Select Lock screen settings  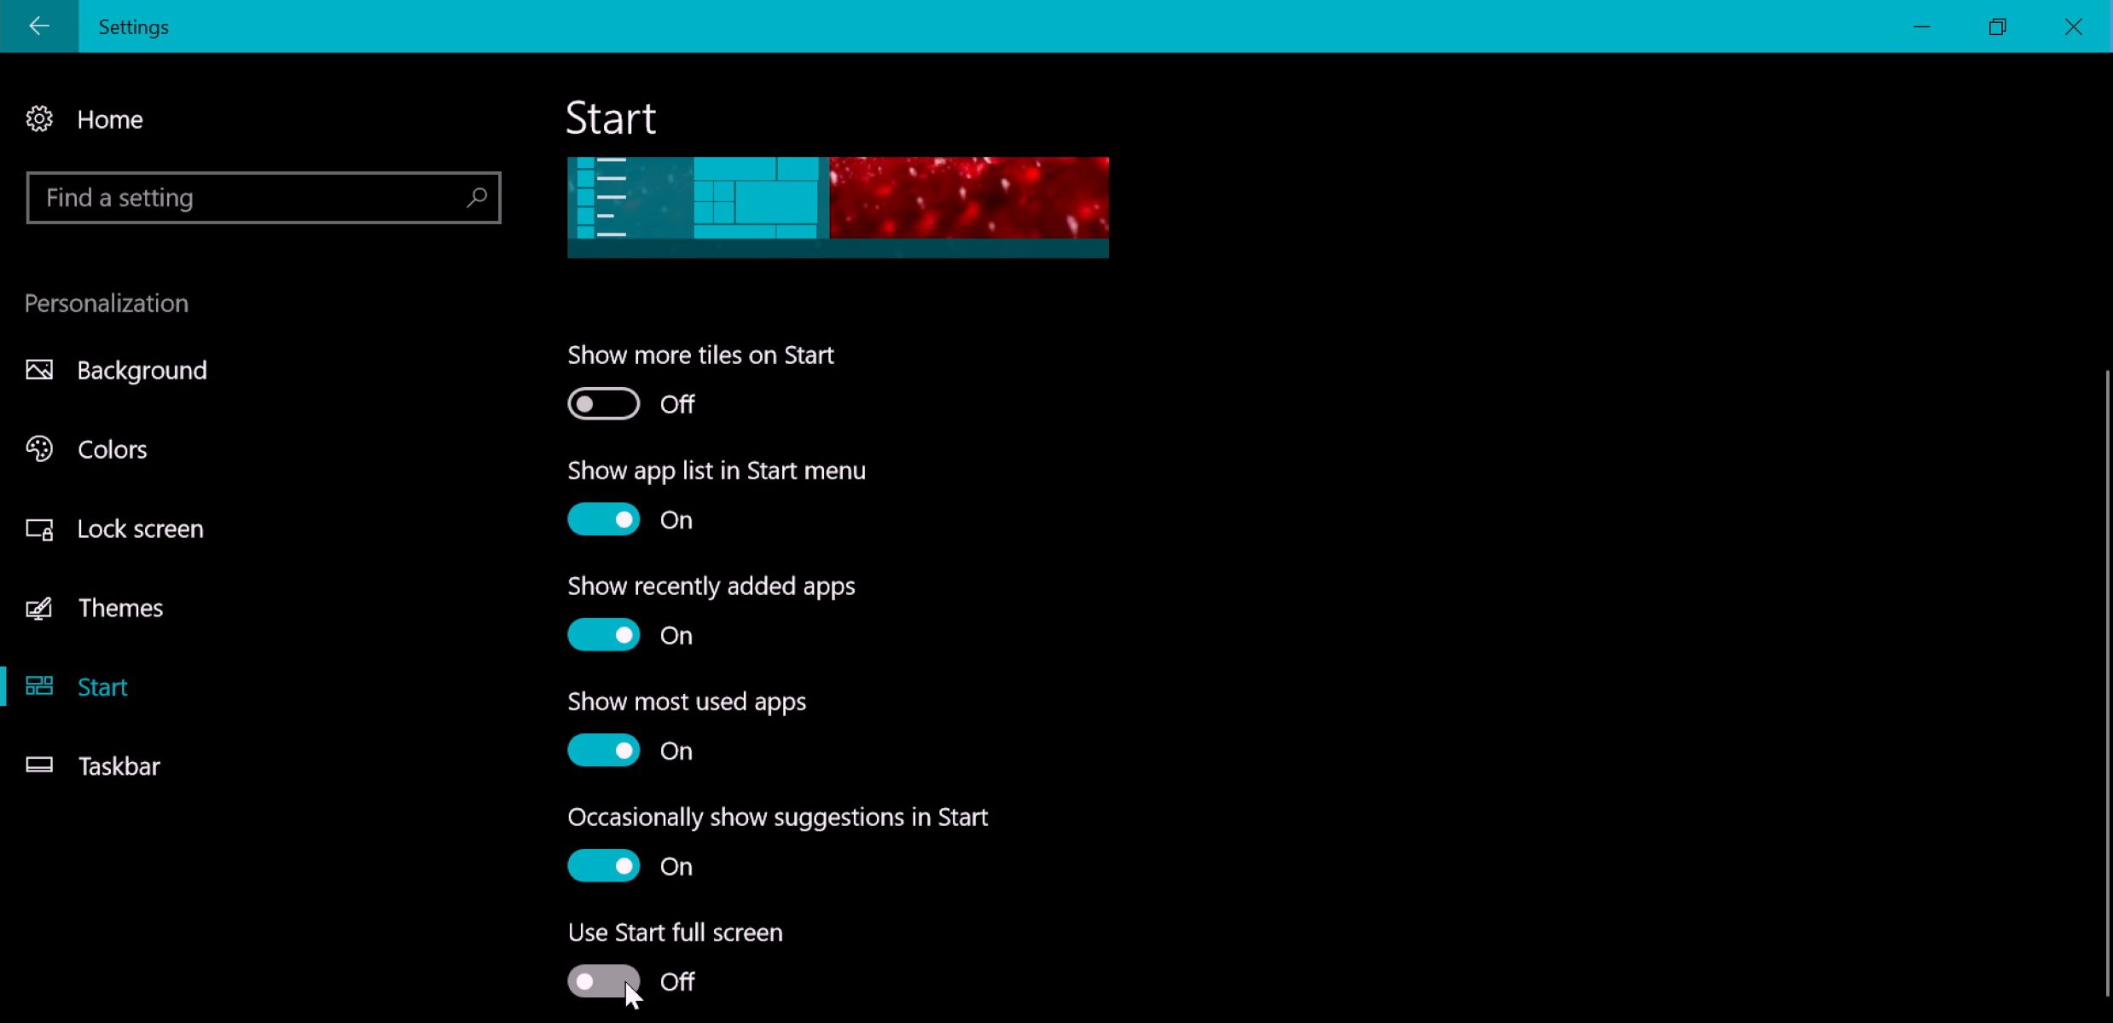tap(139, 528)
